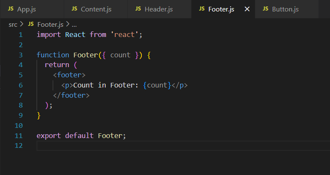Image resolution: width=330 pixels, height=175 pixels.
Task: Click line number 1 in the gutter
Action: pos(21,35)
